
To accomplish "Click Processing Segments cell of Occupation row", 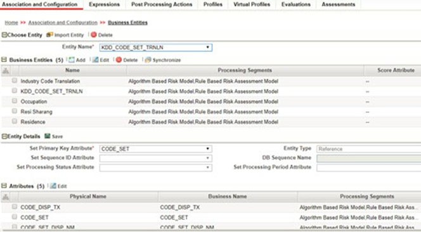I will (204, 101).
